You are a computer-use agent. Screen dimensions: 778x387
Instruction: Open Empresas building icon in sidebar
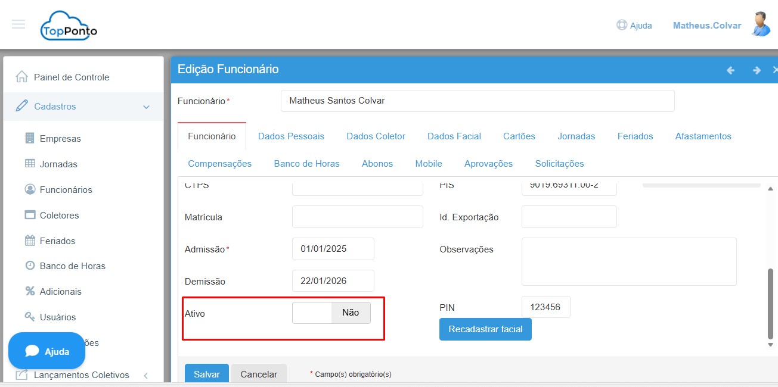tap(30, 138)
